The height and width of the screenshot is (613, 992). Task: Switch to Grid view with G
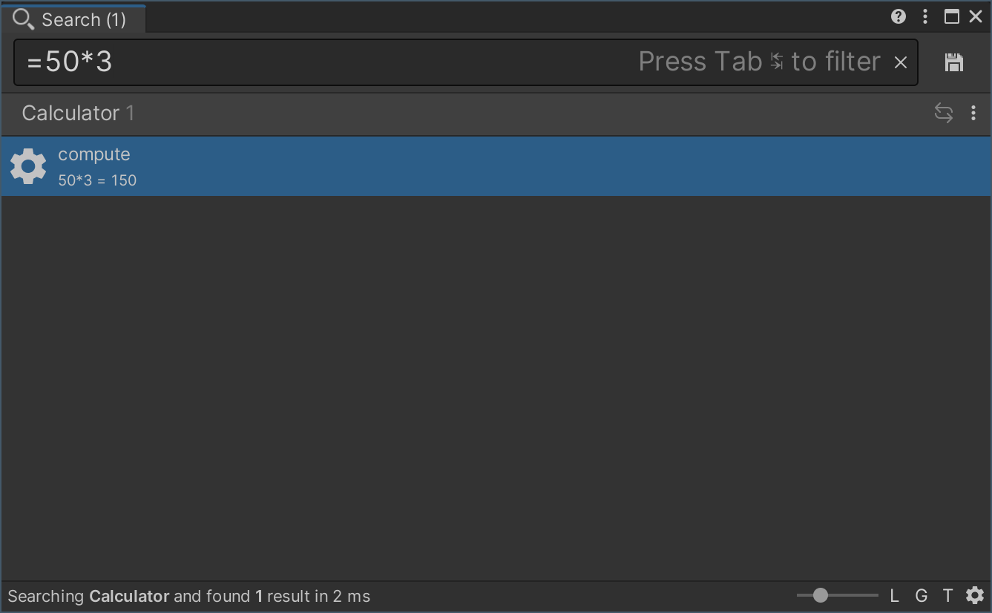click(921, 595)
